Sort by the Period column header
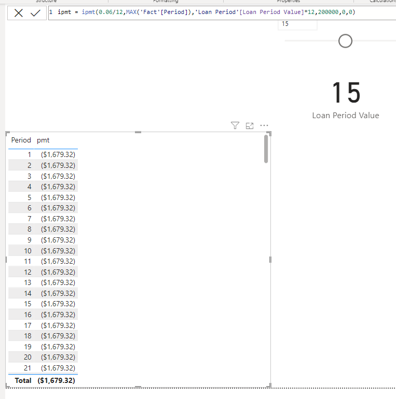 pyautogui.click(x=21, y=140)
